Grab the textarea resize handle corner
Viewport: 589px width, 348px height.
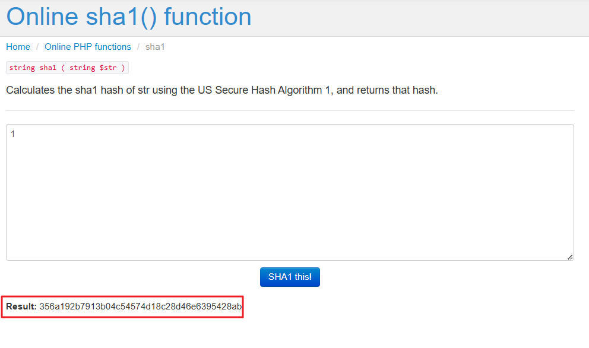pos(570,257)
